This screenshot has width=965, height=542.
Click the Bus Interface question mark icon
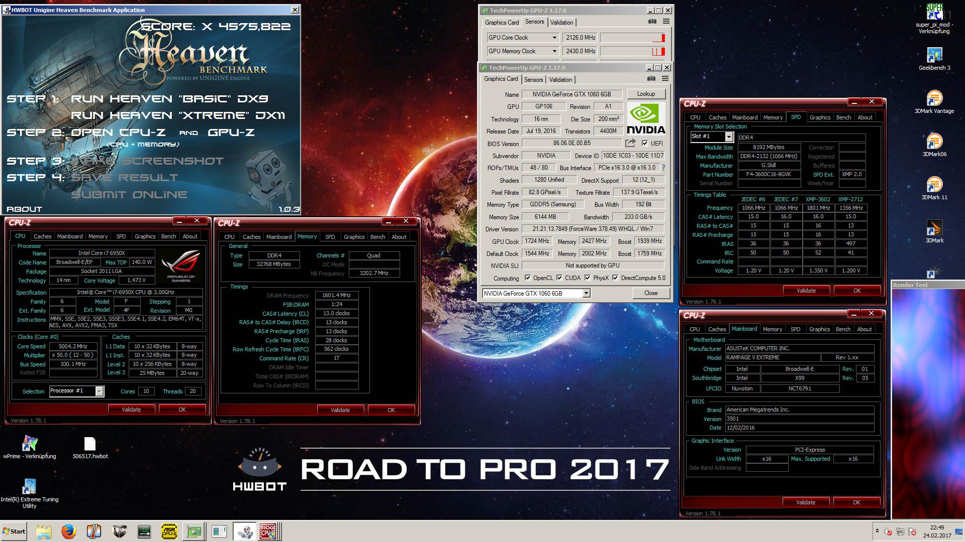(663, 168)
